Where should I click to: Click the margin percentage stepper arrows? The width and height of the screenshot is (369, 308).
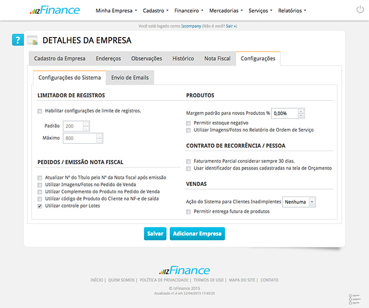tap(301, 113)
